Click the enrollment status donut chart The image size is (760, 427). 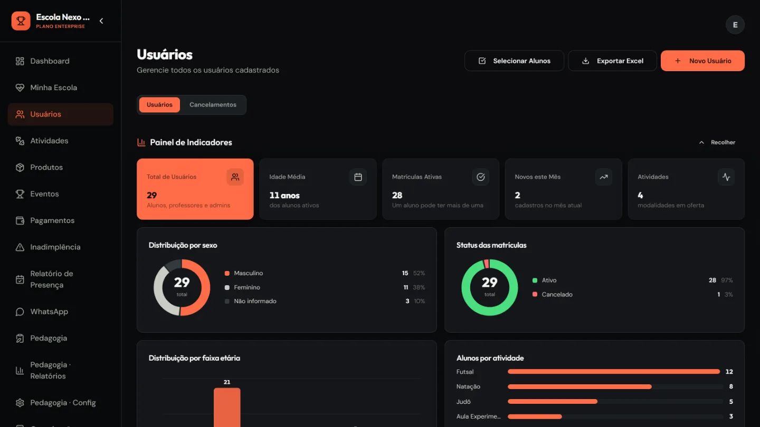pos(490,287)
